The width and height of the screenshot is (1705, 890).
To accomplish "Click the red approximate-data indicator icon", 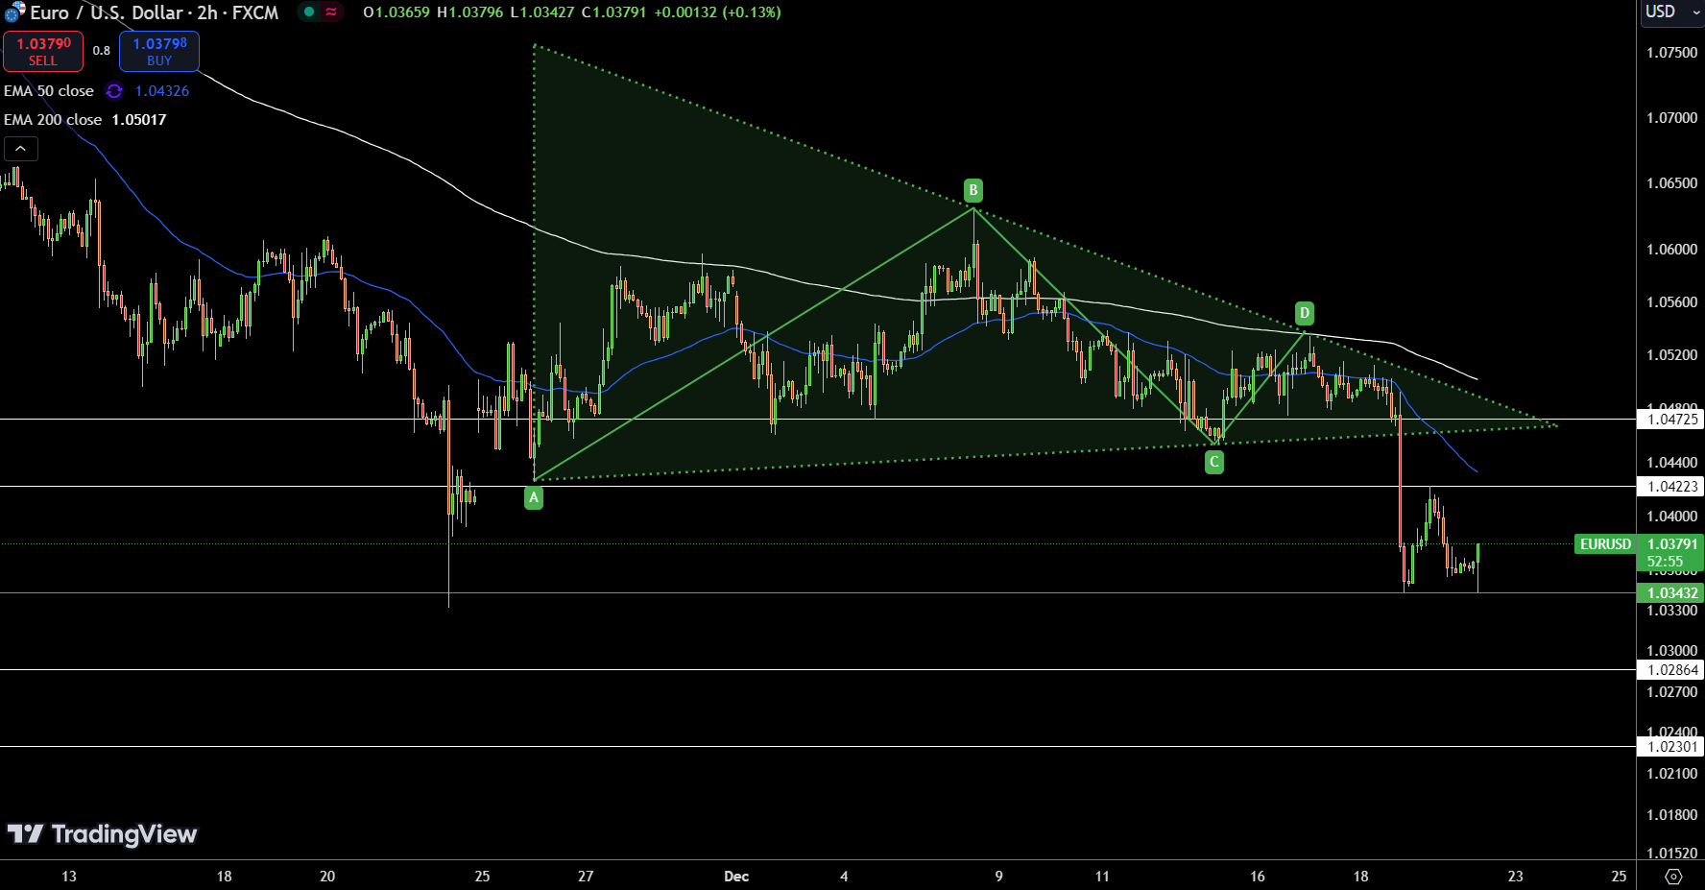I will tap(331, 12).
